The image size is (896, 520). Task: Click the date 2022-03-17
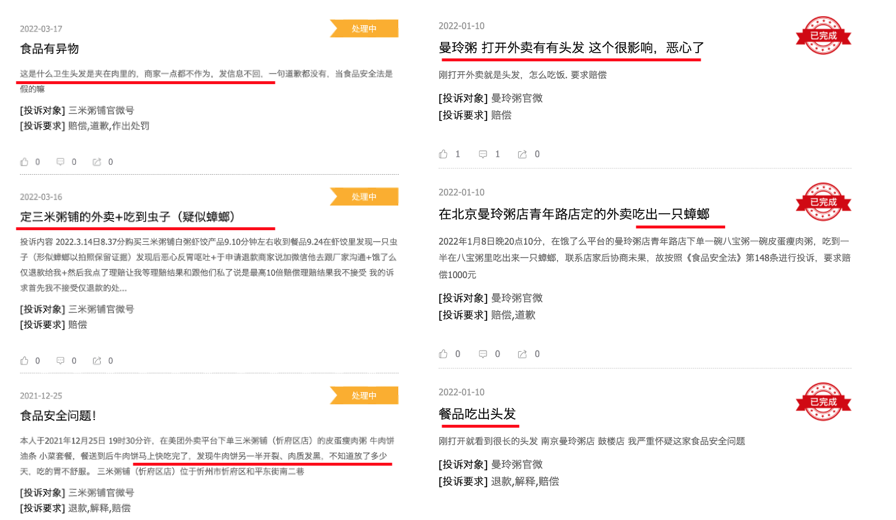41,29
